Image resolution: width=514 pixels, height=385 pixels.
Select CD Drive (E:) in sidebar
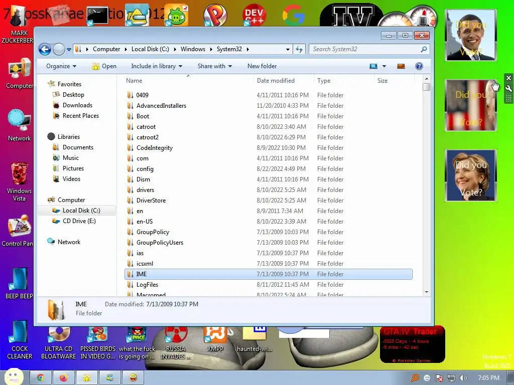click(x=79, y=221)
